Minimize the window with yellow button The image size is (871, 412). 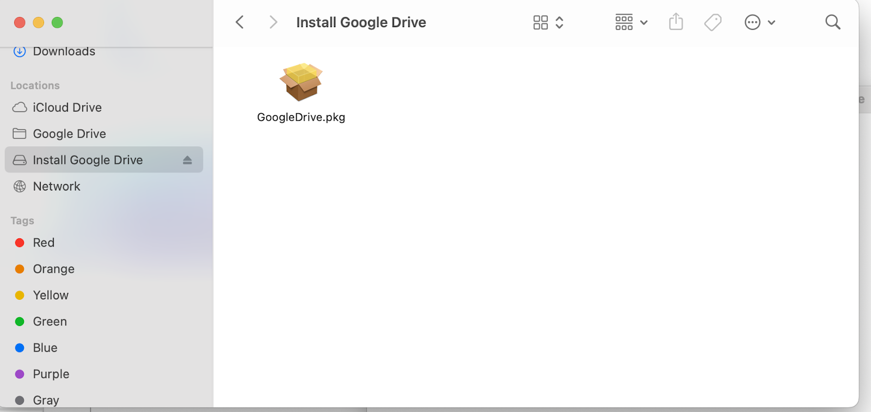38,22
